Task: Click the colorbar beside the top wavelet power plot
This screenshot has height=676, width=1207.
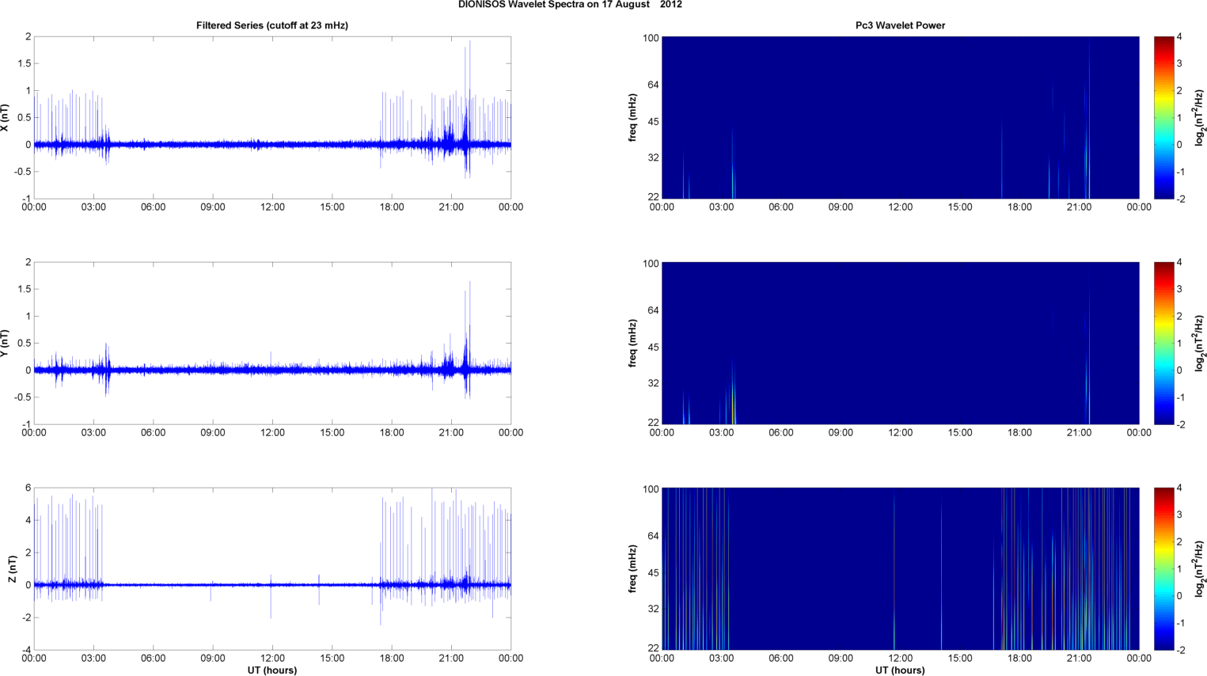Action: [1163, 118]
